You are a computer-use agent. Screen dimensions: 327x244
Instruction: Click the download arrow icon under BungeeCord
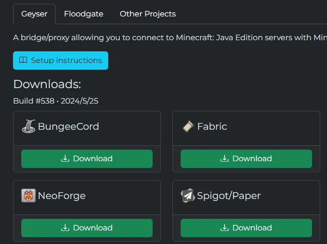click(65, 159)
